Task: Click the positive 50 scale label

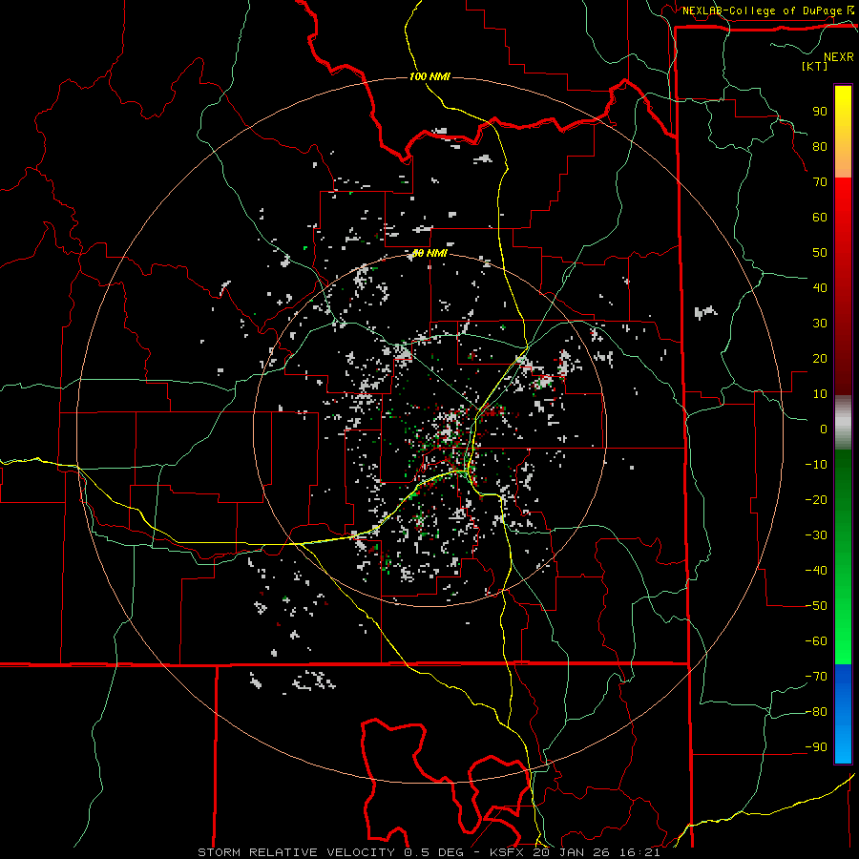Action: 820,253
